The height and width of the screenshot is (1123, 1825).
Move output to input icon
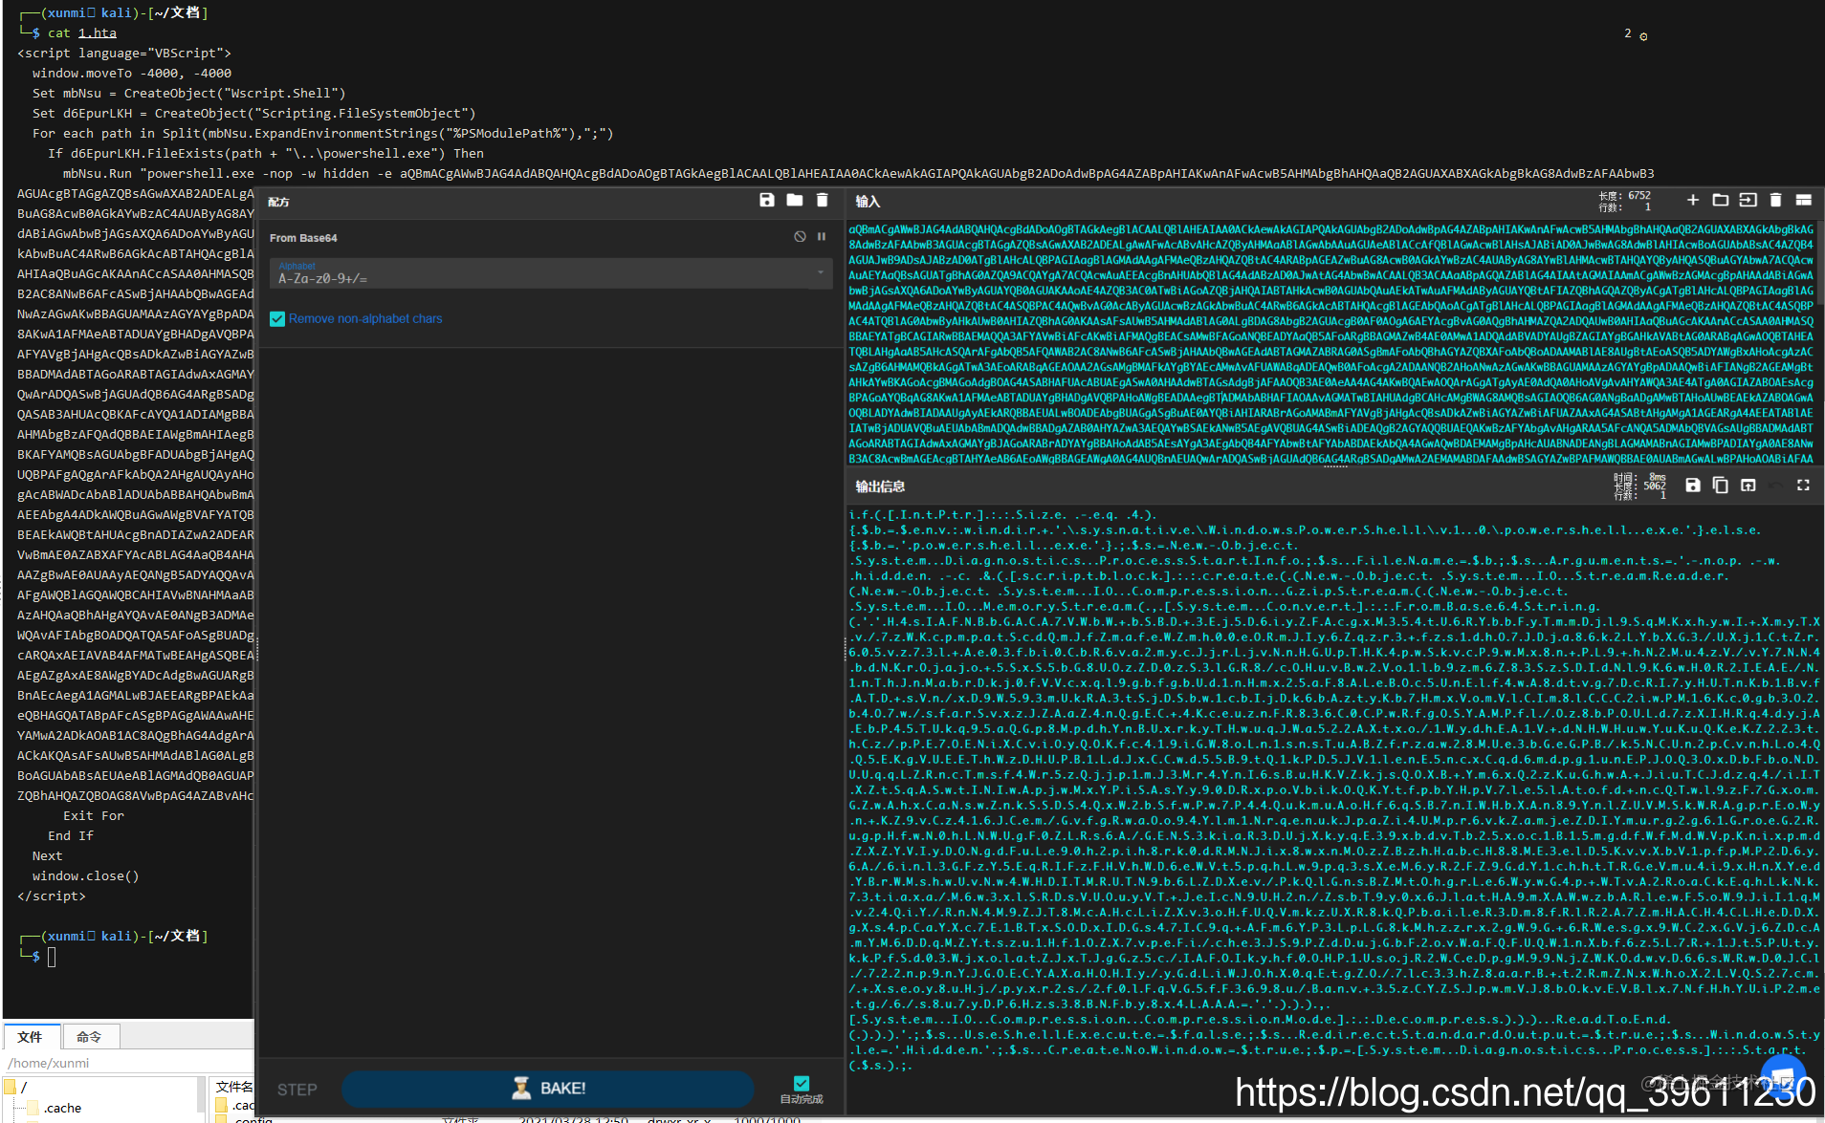point(1748,486)
